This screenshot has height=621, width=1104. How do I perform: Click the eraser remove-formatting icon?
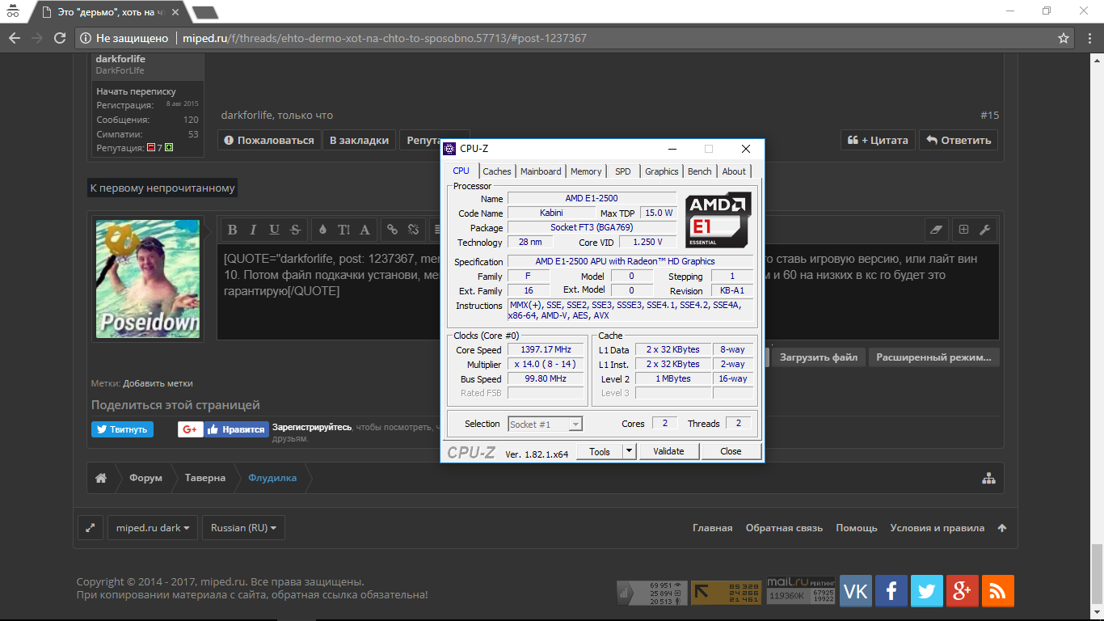(937, 230)
